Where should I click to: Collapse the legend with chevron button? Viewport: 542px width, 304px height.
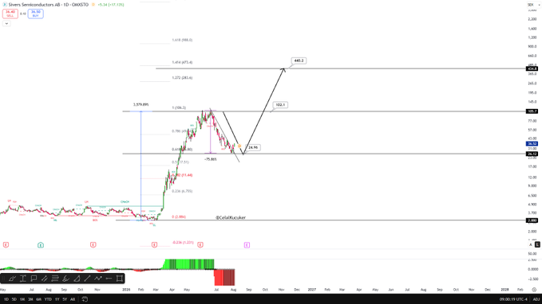tap(6, 23)
